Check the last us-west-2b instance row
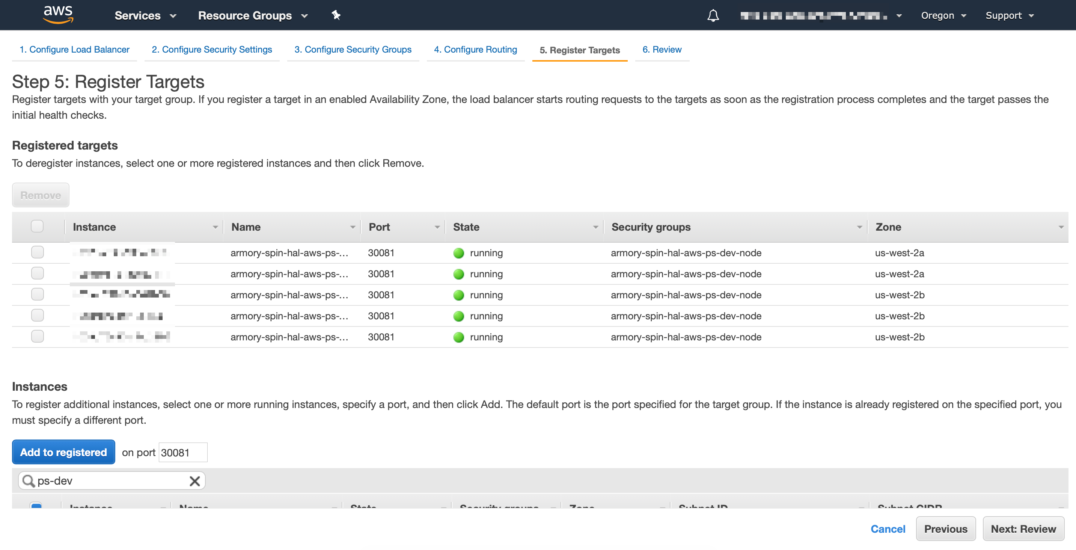This screenshot has height=550, width=1076. point(37,337)
